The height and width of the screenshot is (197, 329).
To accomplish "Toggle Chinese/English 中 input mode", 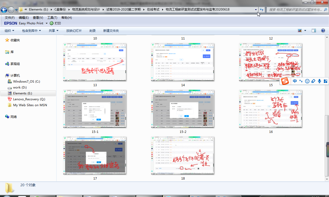I will click(x=295, y=81).
